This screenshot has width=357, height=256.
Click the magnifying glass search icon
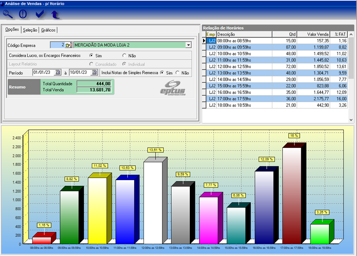click(8, 14)
